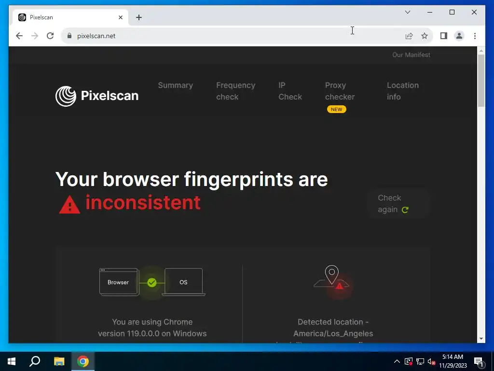The height and width of the screenshot is (371, 494).
Task: Click the page scrollbar thumb
Action: 481,81
